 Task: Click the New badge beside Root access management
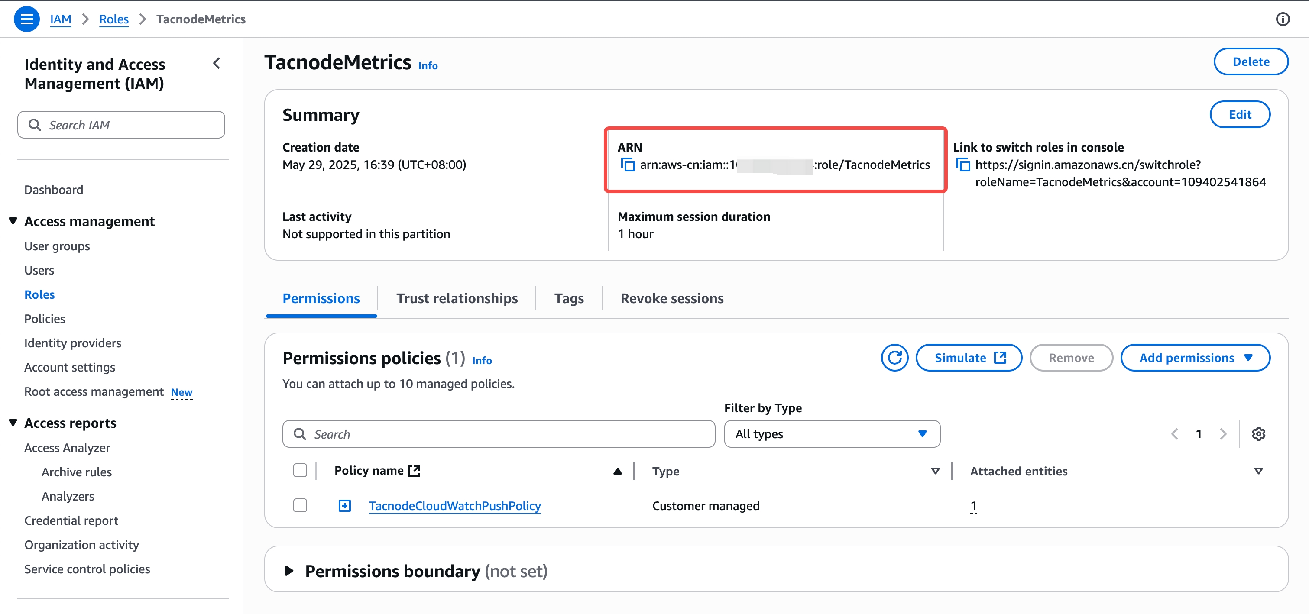point(181,392)
